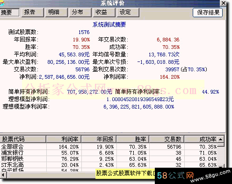The width and height of the screenshot is (232, 184).
Task: Select the 邯郸钢铁 row
Action: [x=109, y=159]
